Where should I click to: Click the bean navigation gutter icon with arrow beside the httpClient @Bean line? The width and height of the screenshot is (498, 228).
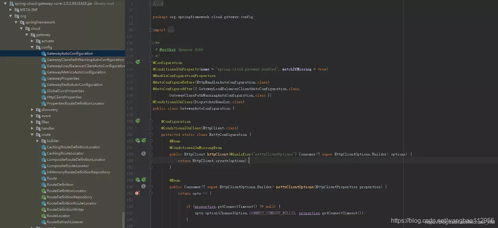point(137,141)
